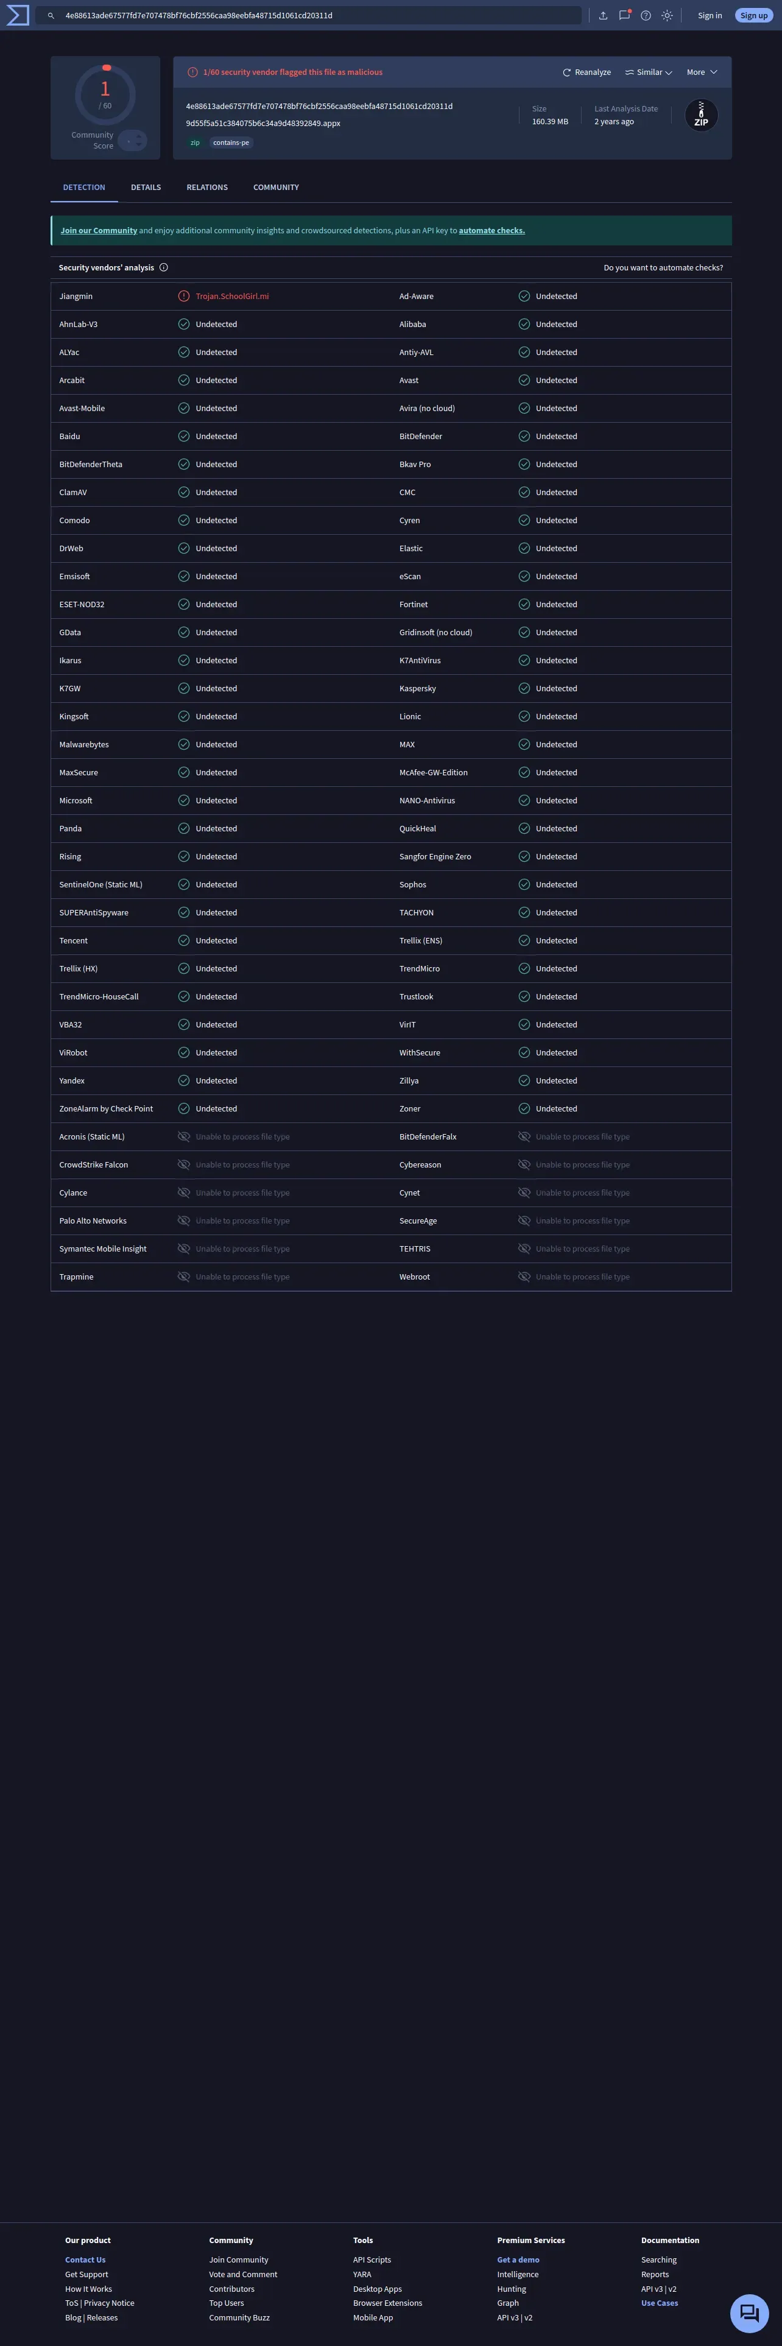Open API Scripts footer link
The width and height of the screenshot is (782, 2346).
372,2260
